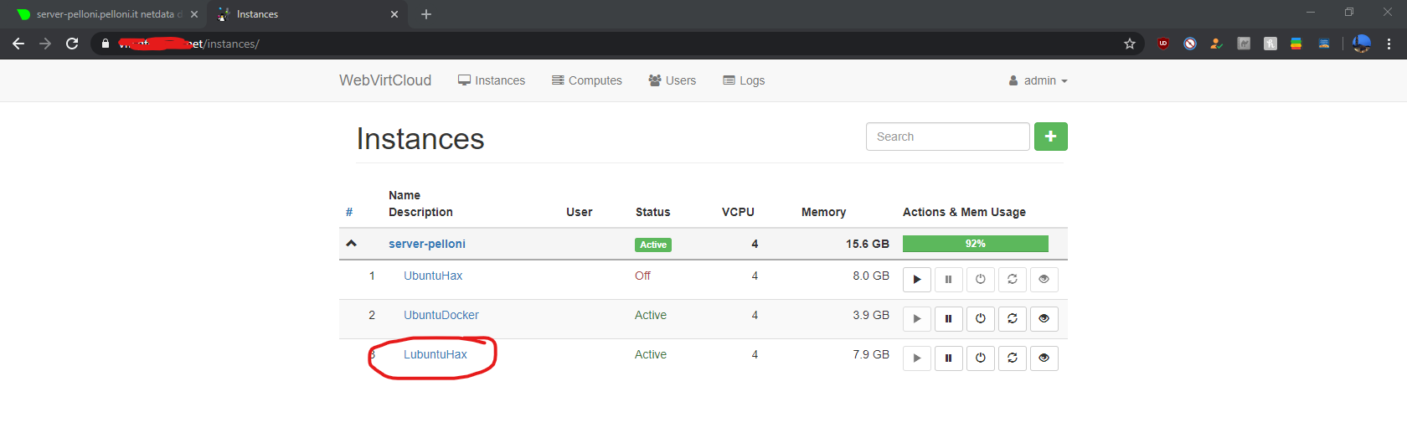Open the server-pelloni compute link

pyautogui.click(x=427, y=244)
